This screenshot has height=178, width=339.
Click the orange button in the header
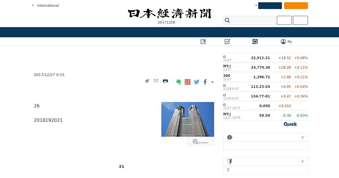(296, 6)
